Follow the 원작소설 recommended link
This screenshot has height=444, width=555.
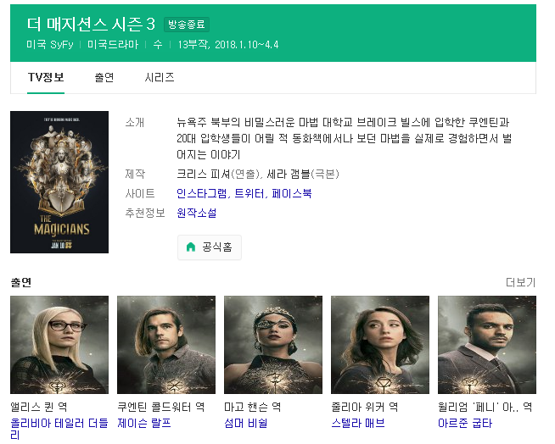[196, 213]
